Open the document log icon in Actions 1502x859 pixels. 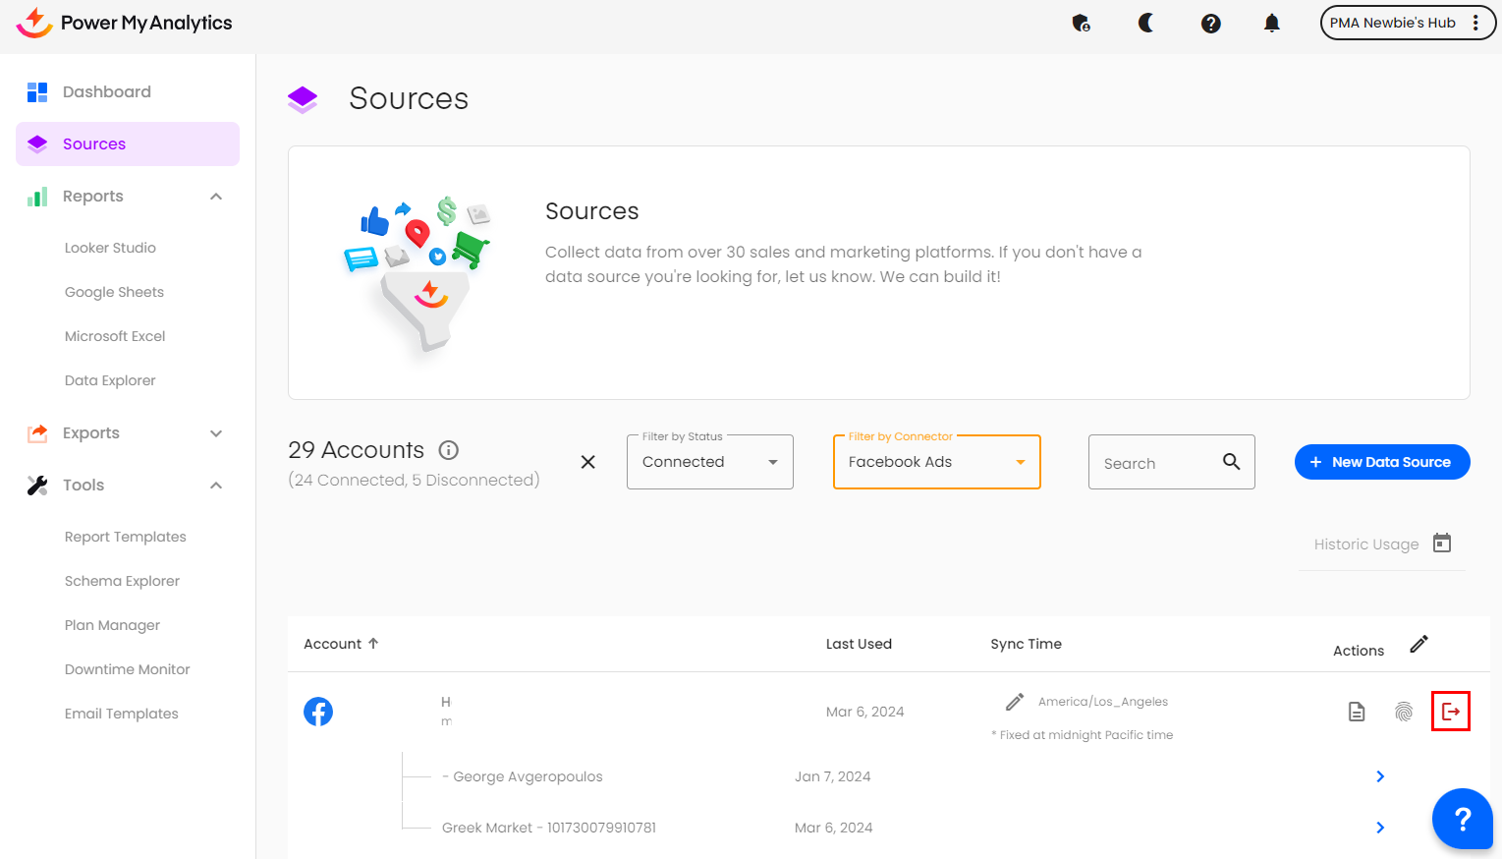click(1357, 712)
